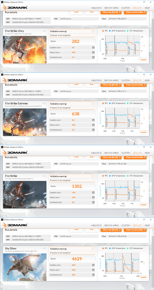View result online in Fire Strike Ultra window
Viewport: 154px width, 290px height.
click(135, 12)
